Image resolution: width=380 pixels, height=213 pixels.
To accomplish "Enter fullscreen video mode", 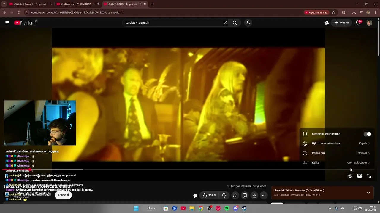I will 369,176.
